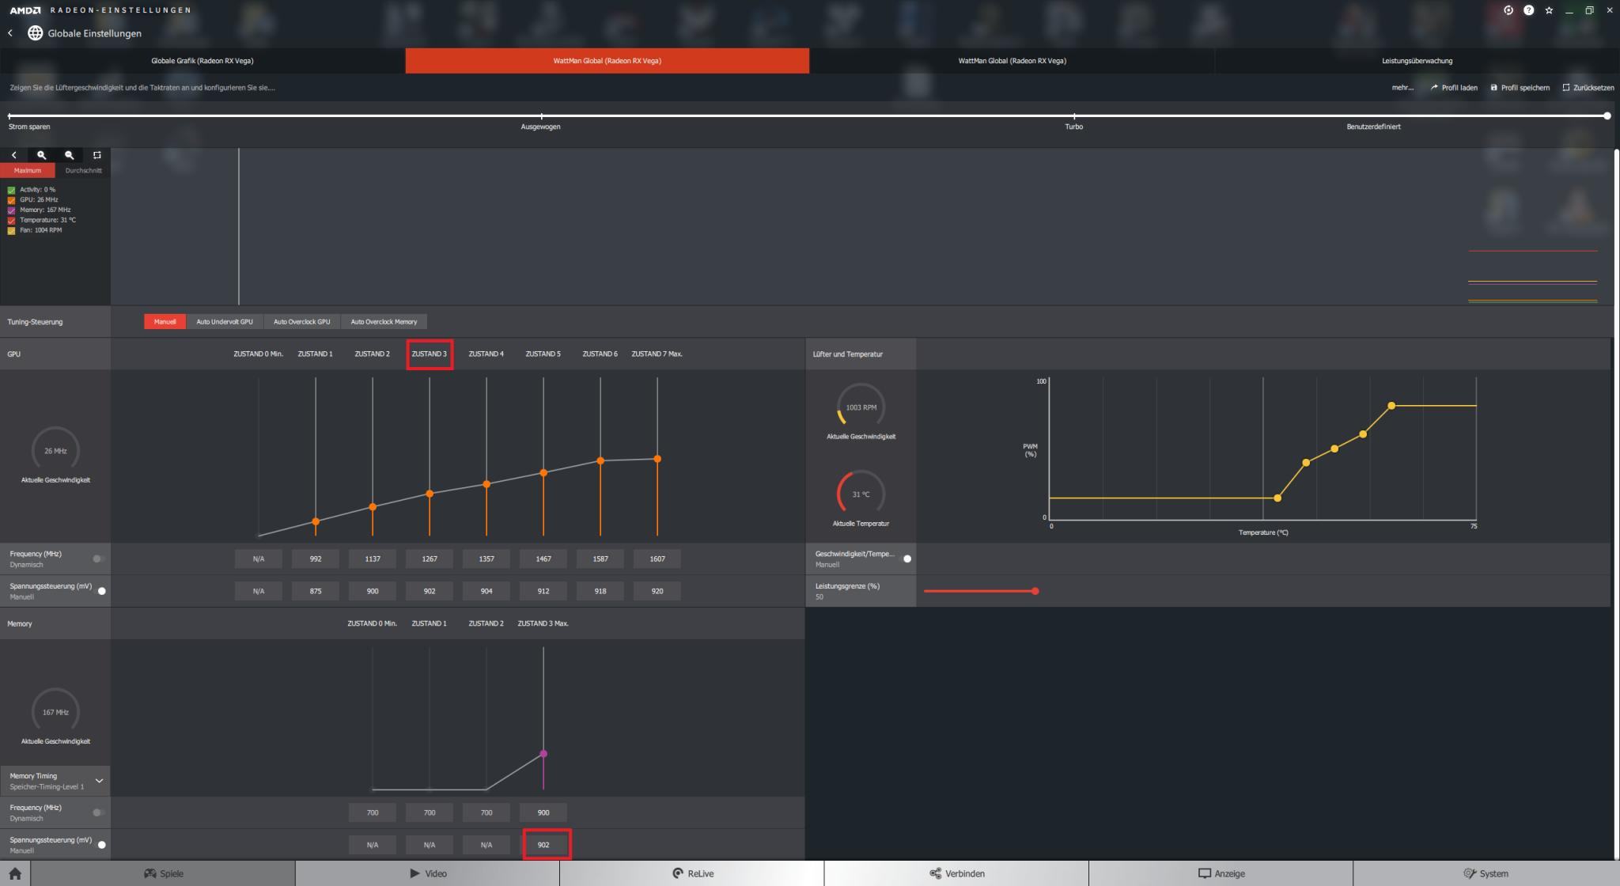
Task: Click the vertical scrollbar on the right
Action: (x=1616, y=504)
